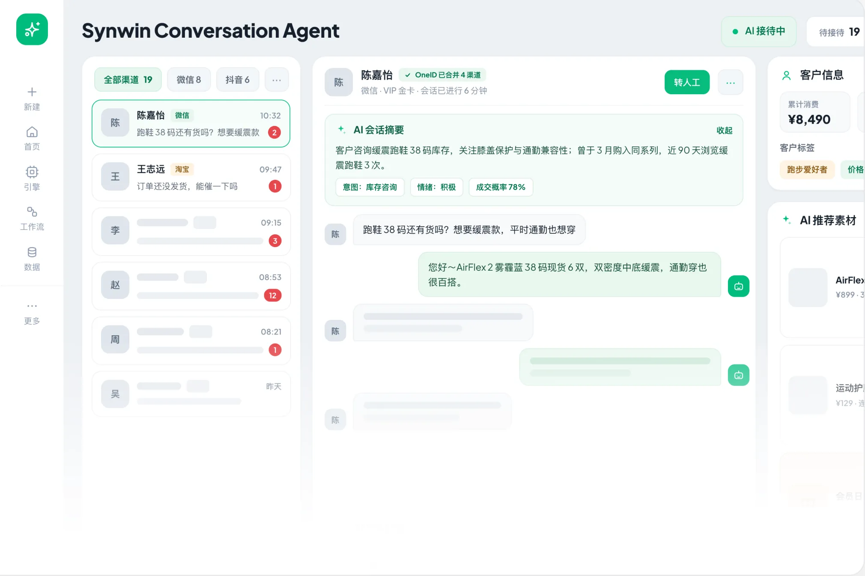The height and width of the screenshot is (576, 865).
Task: Open 陈嘉怡 conversation in the list
Action: [x=191, y=123]
